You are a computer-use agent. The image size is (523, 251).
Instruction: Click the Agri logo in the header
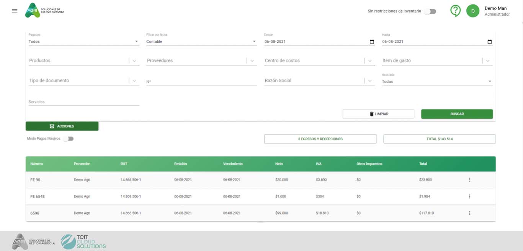click(44, 11)
